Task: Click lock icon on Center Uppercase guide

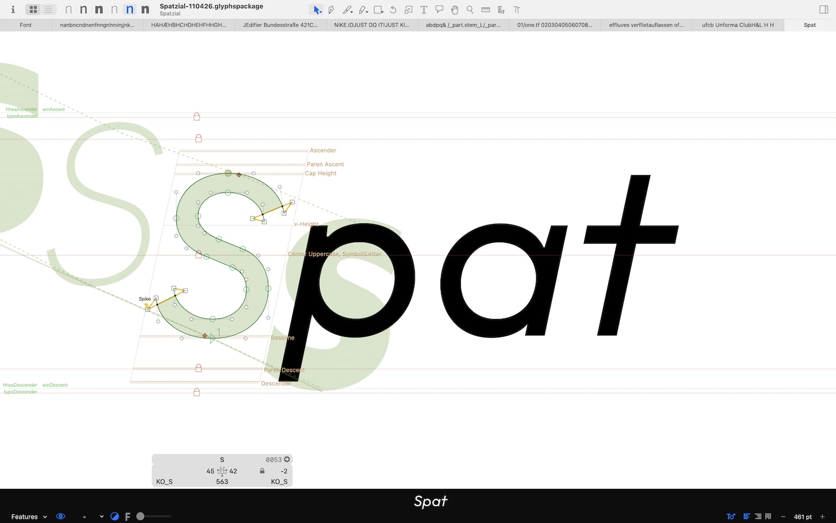Action: coord(199,254)
